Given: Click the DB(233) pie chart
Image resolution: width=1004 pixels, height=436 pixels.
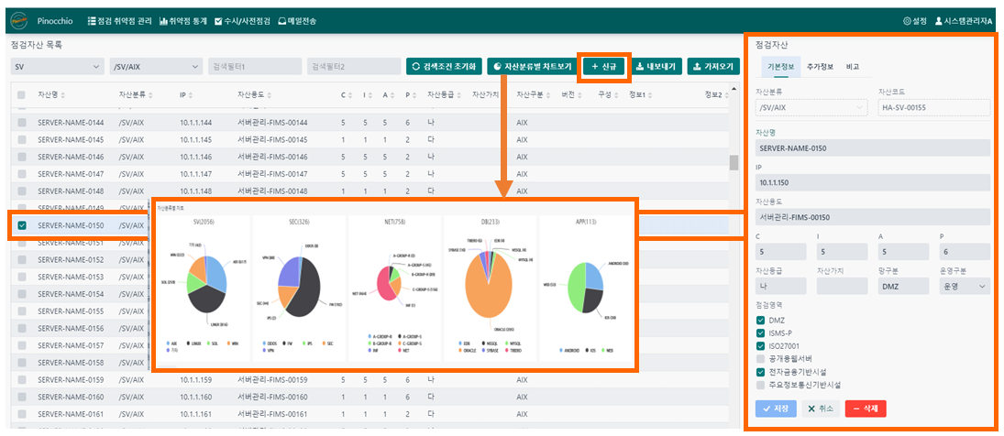Looking at the screenshot, I should click(489, 284).
